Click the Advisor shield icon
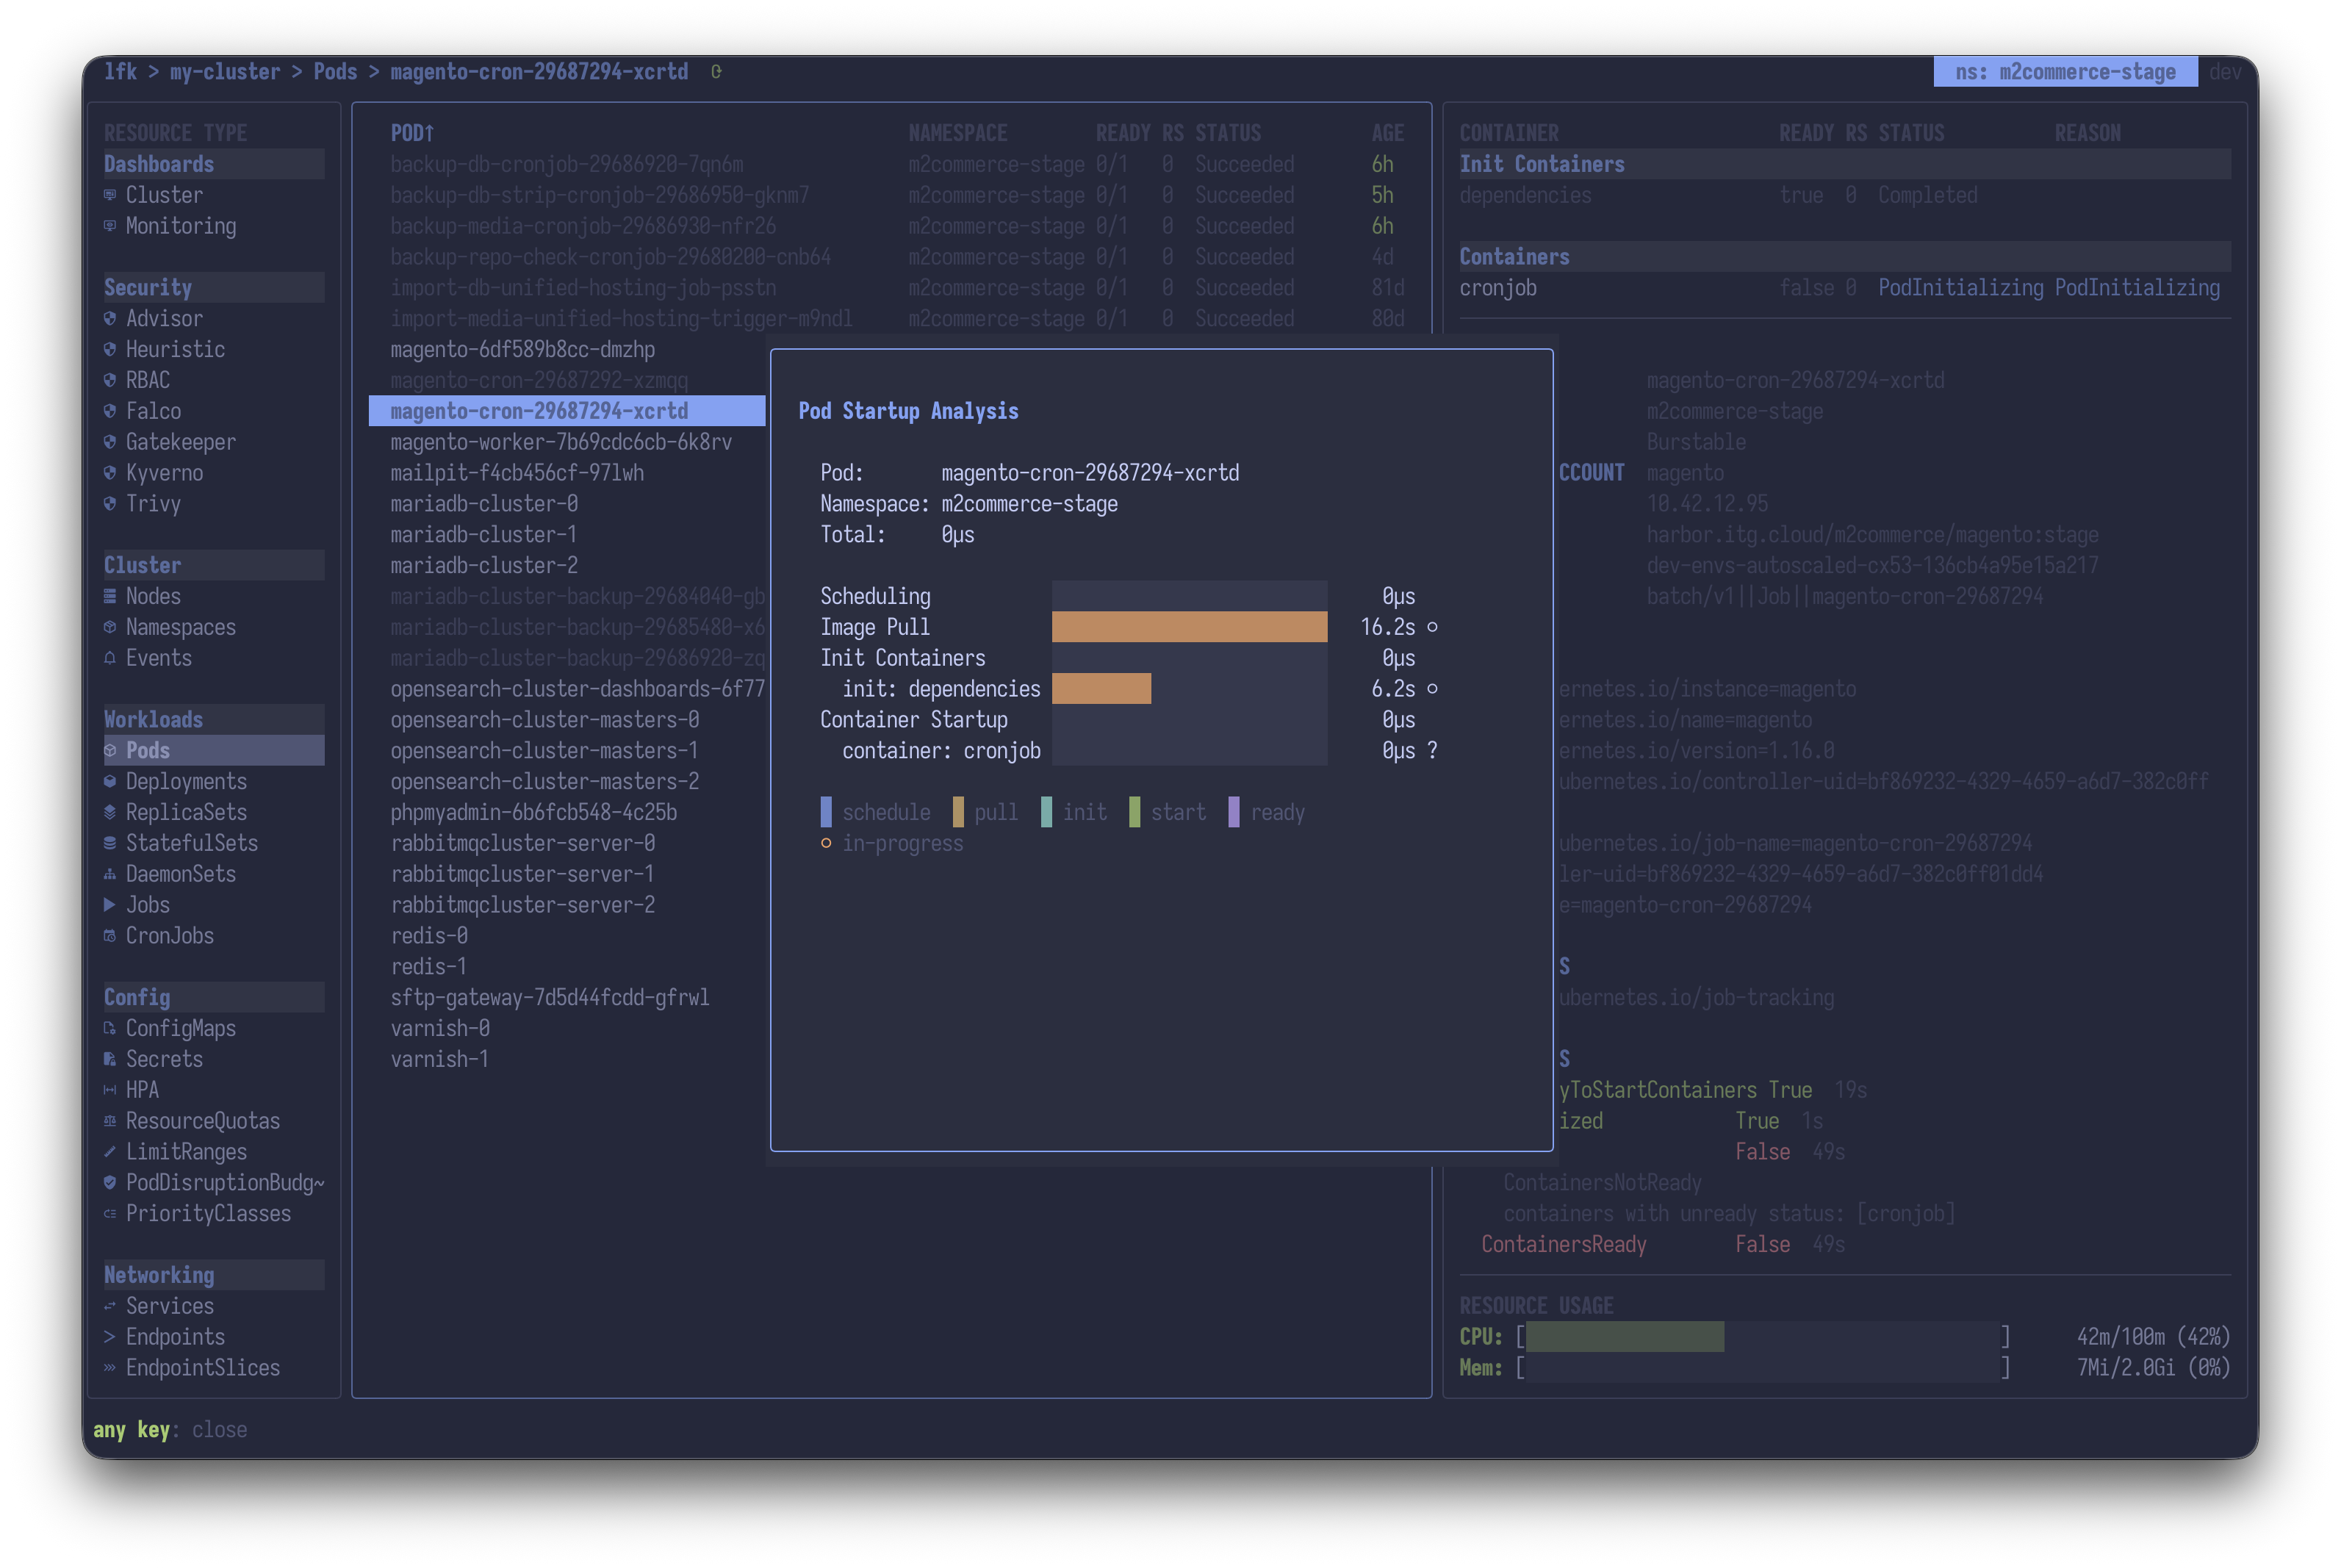2341x1568 pixels. [x=110, y=318]
